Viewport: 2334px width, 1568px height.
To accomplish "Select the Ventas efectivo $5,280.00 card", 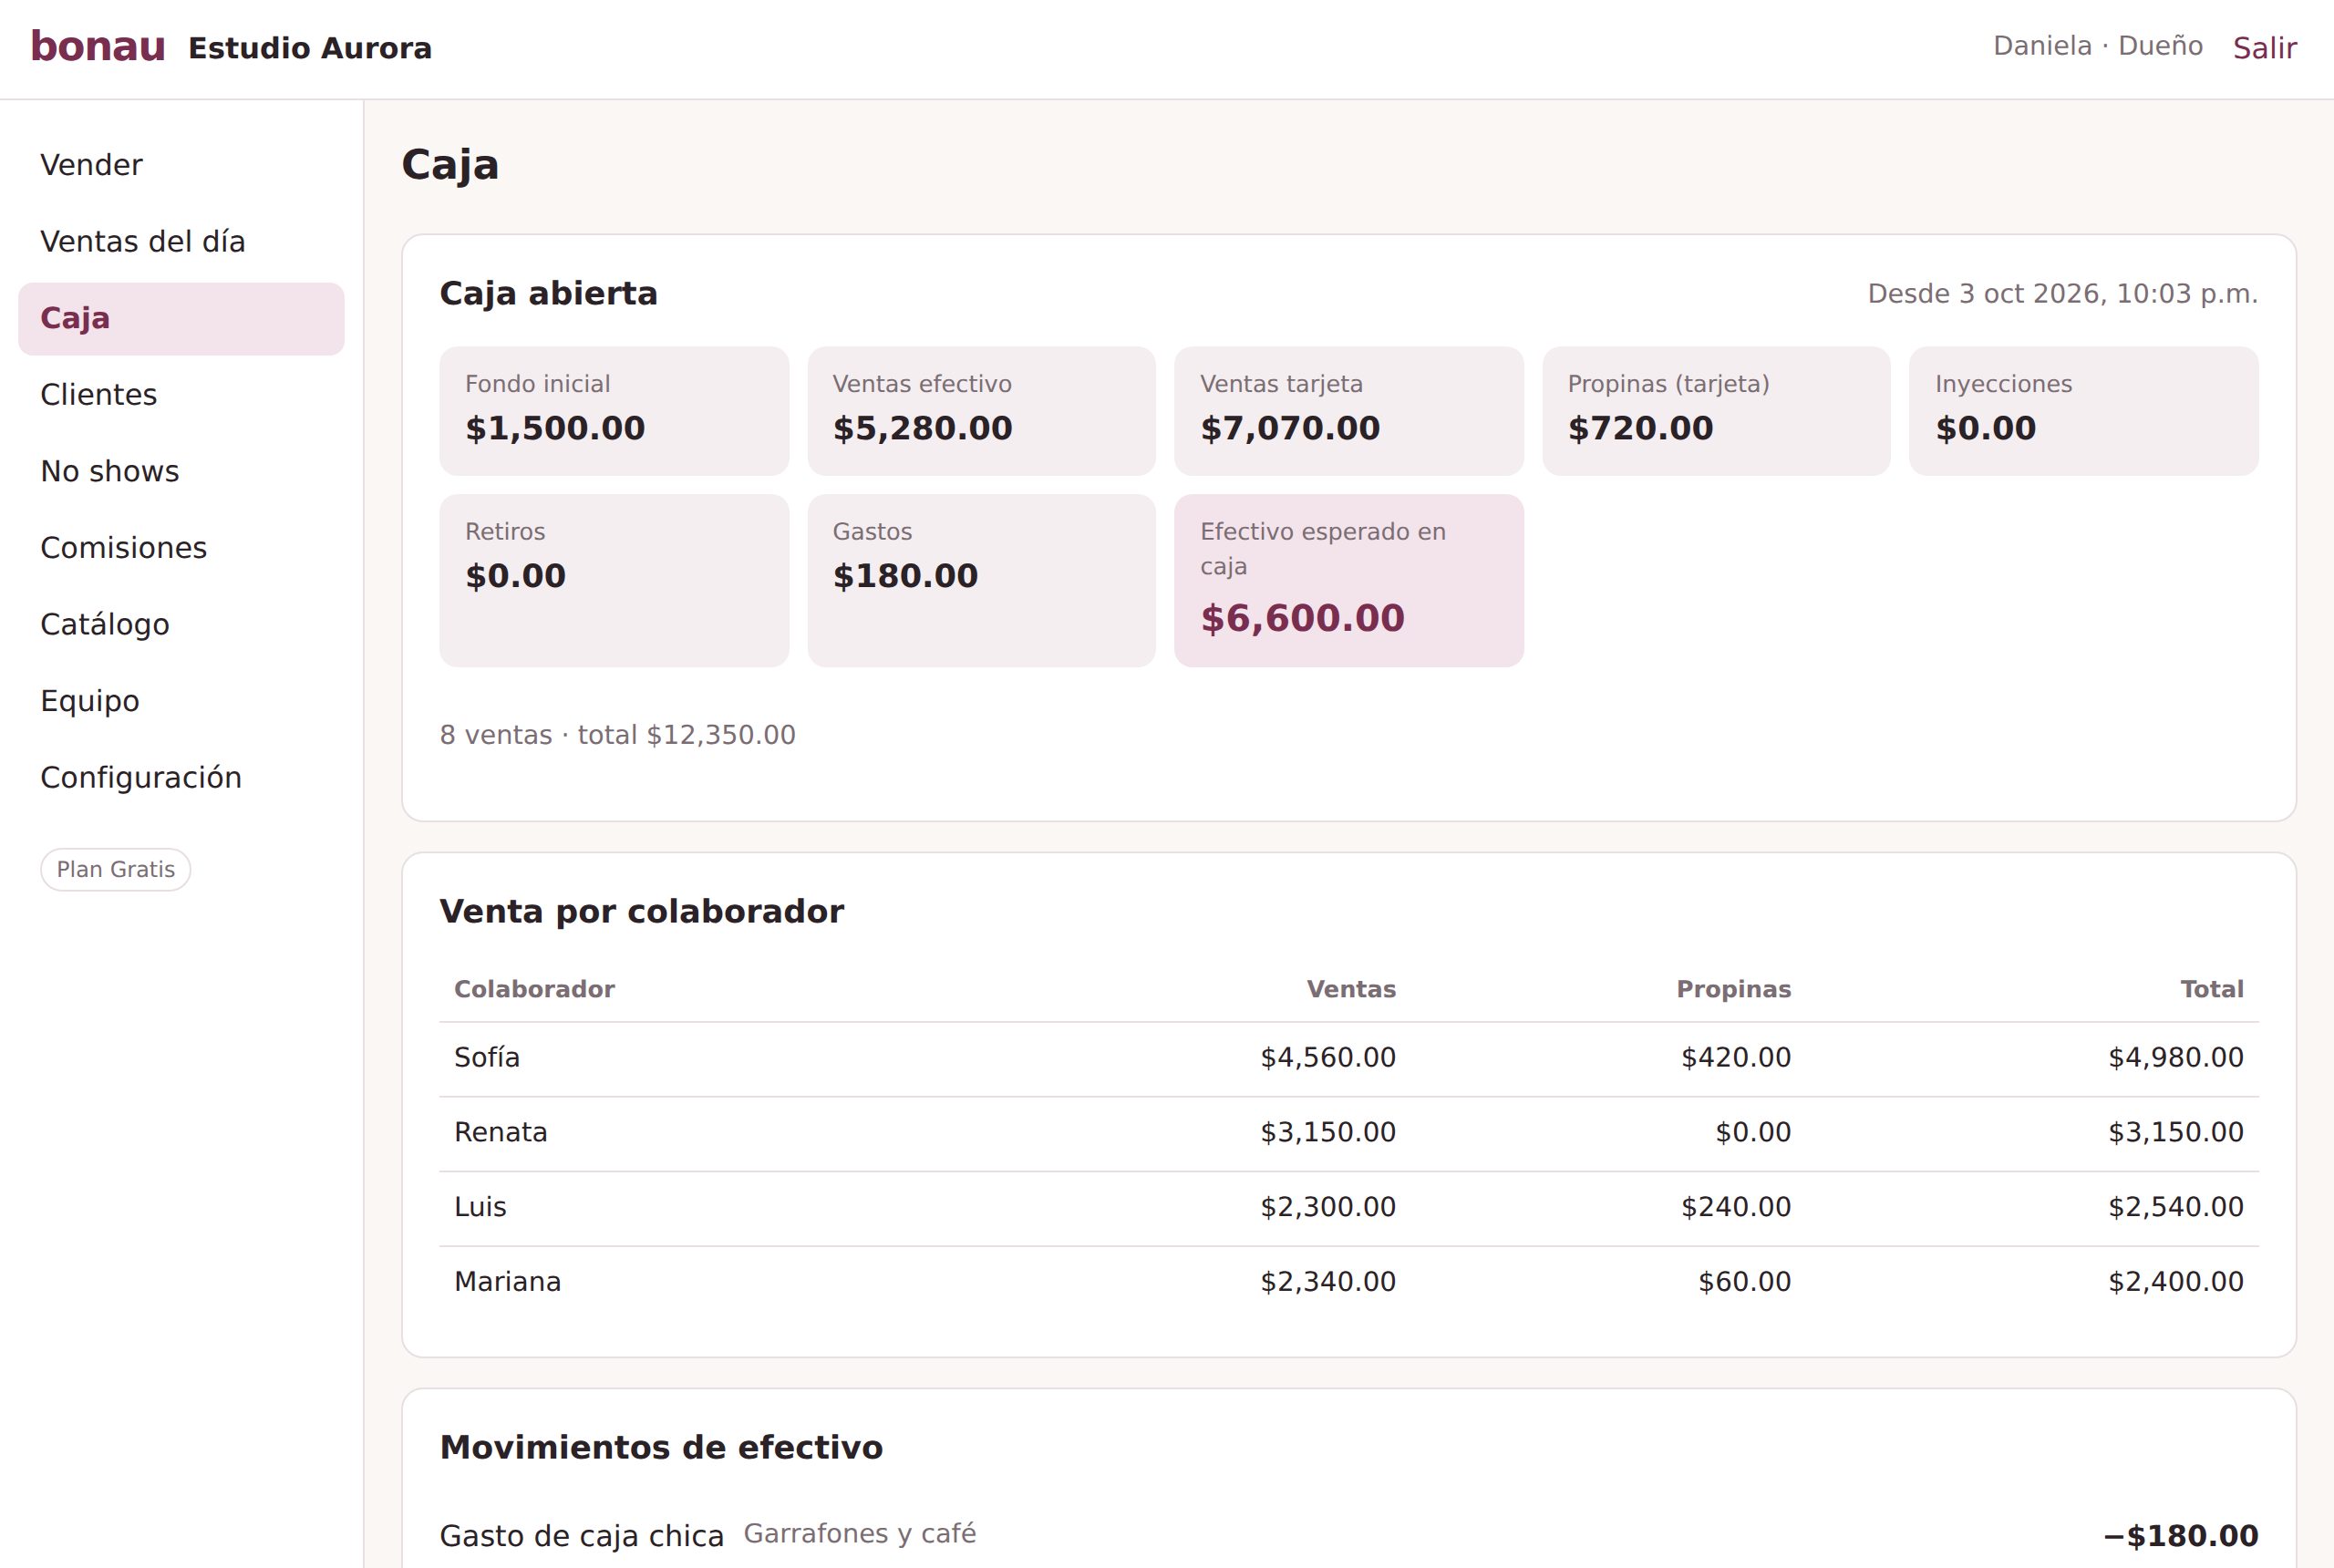I will (982, 411).
